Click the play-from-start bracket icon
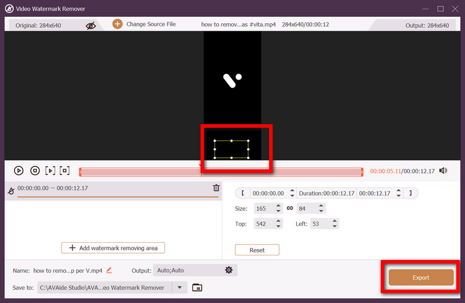 click(x=51, y=171)
